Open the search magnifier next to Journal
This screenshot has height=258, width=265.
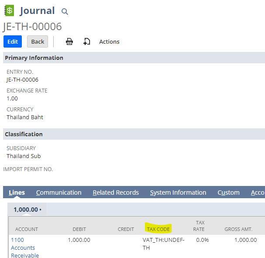(65, 11)
